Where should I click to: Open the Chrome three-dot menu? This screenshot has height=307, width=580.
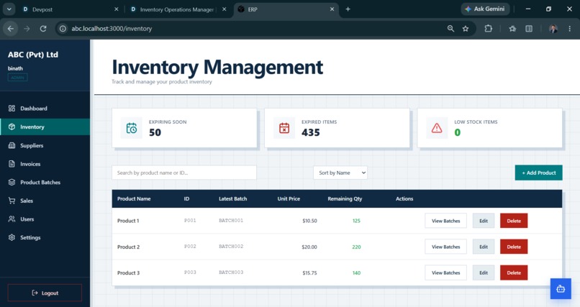pyautogui.click(x=570, y=29)
